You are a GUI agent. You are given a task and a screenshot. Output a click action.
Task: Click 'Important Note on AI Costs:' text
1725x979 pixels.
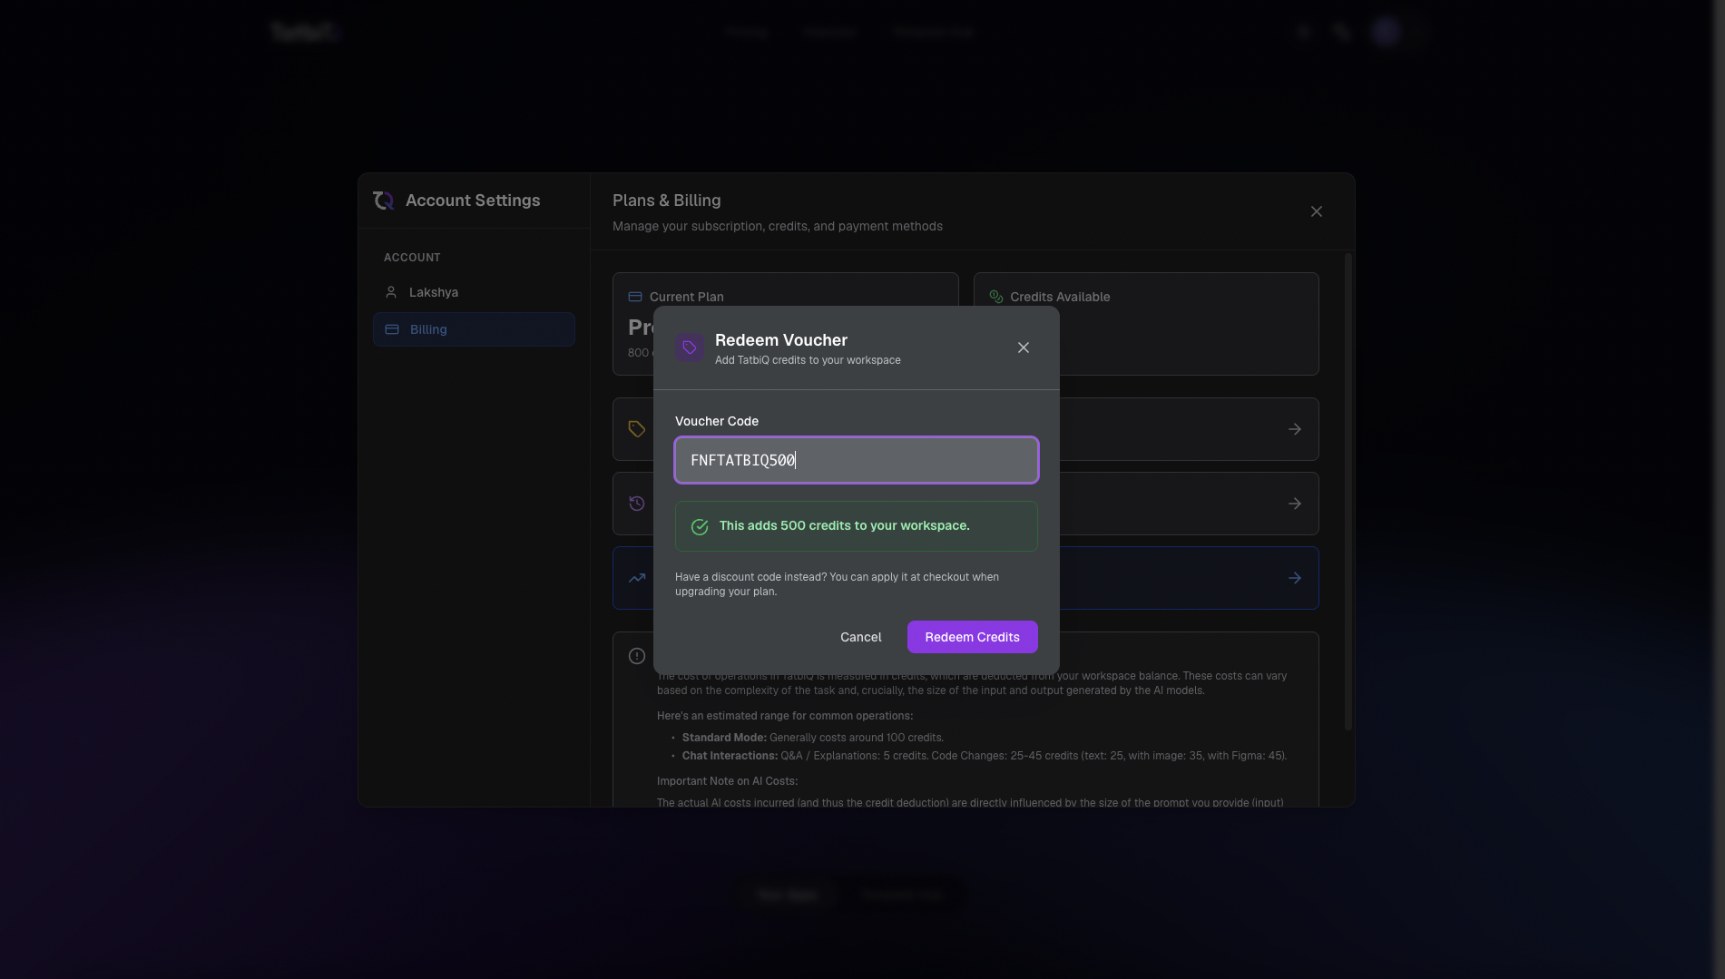point(727,781)
